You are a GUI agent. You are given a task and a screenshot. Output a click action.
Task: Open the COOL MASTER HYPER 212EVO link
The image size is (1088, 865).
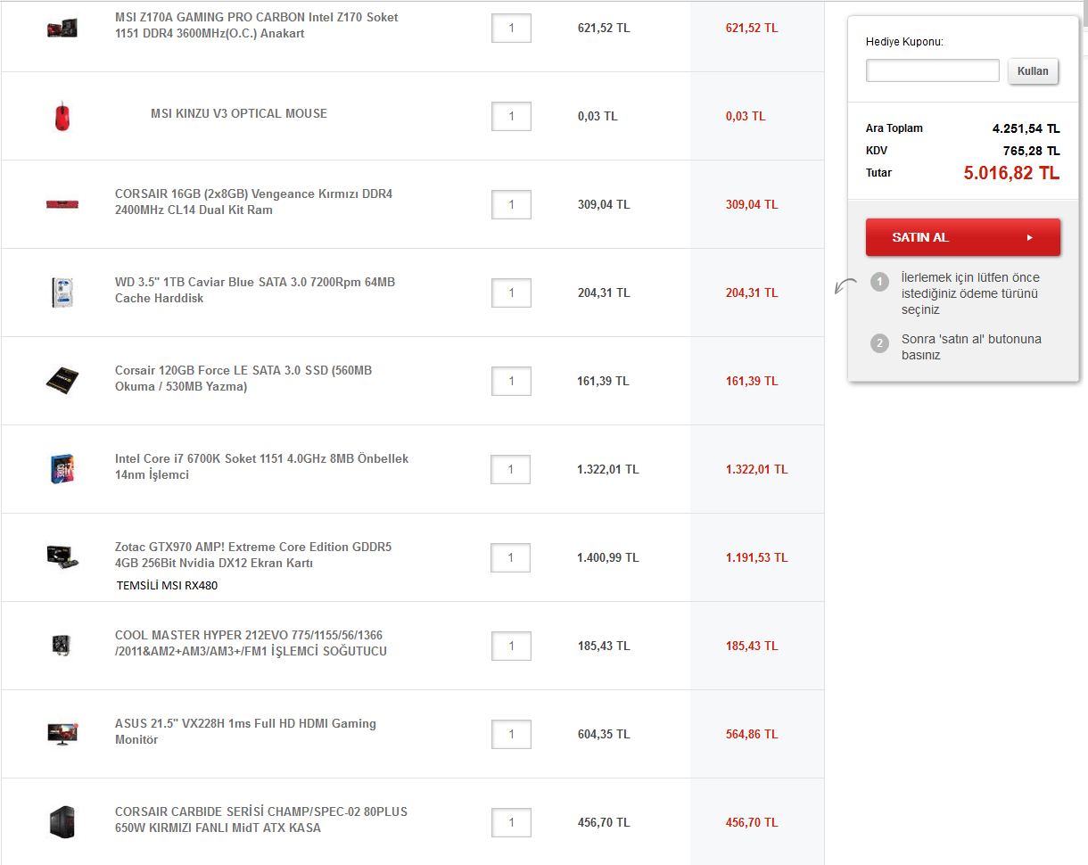(x=251, y=643)
